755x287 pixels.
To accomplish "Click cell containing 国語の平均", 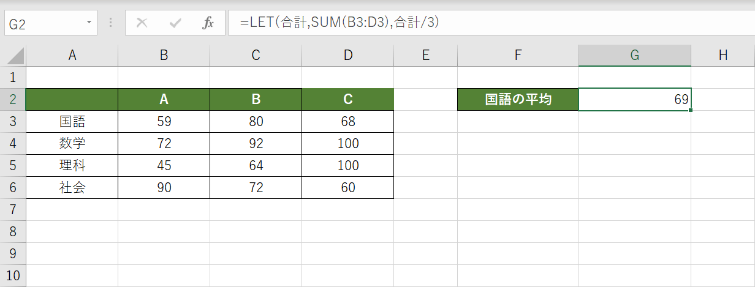I will coord(518,100).
